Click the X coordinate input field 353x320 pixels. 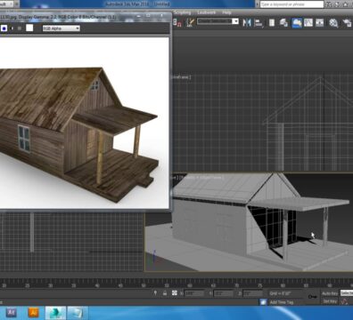click(x=194, y=293)
